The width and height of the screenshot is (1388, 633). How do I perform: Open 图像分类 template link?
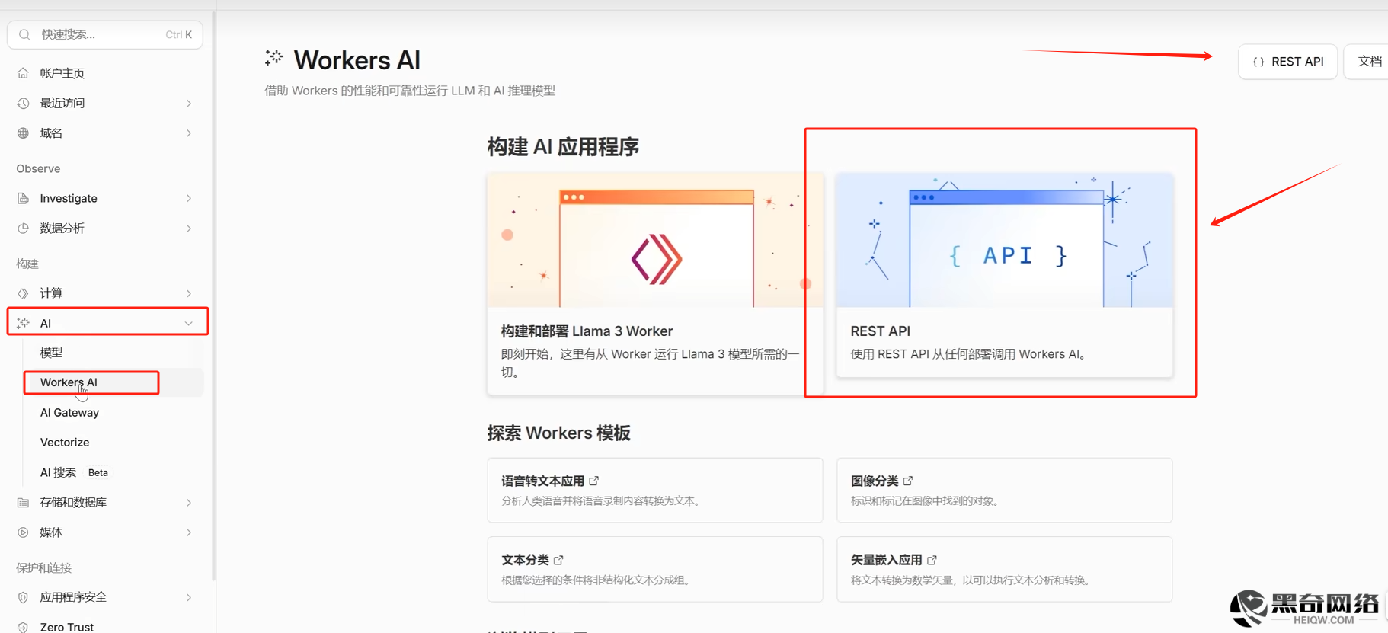pos(882,481)
